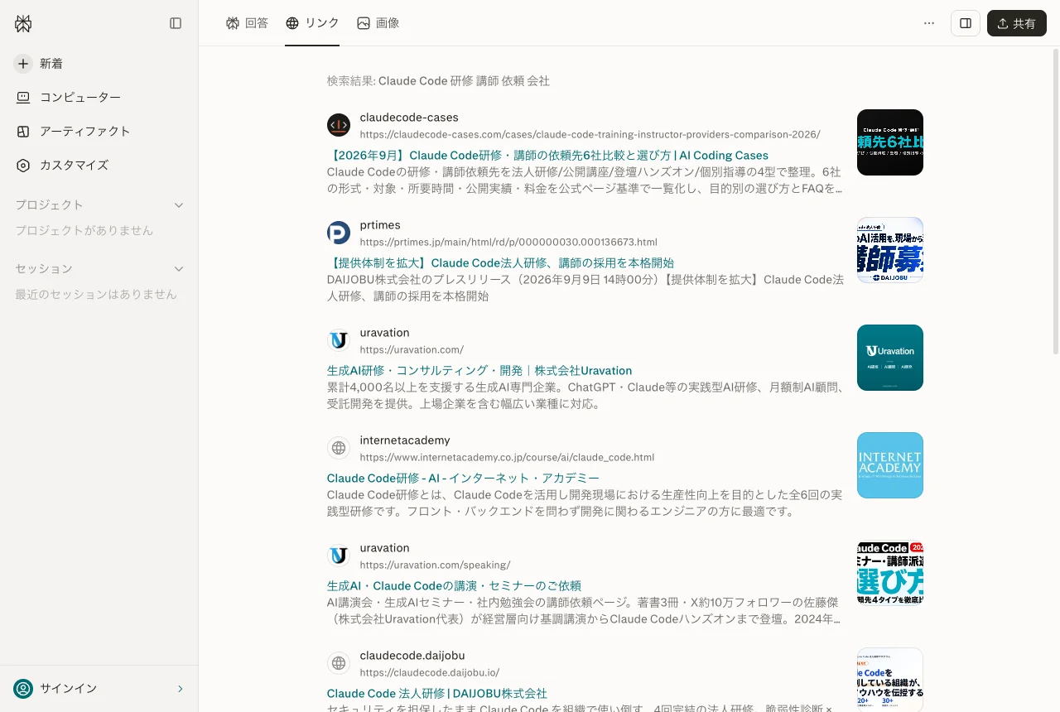Open アーティファクト from the sidebar
The image size is (1060, 712).
[99, 131]
